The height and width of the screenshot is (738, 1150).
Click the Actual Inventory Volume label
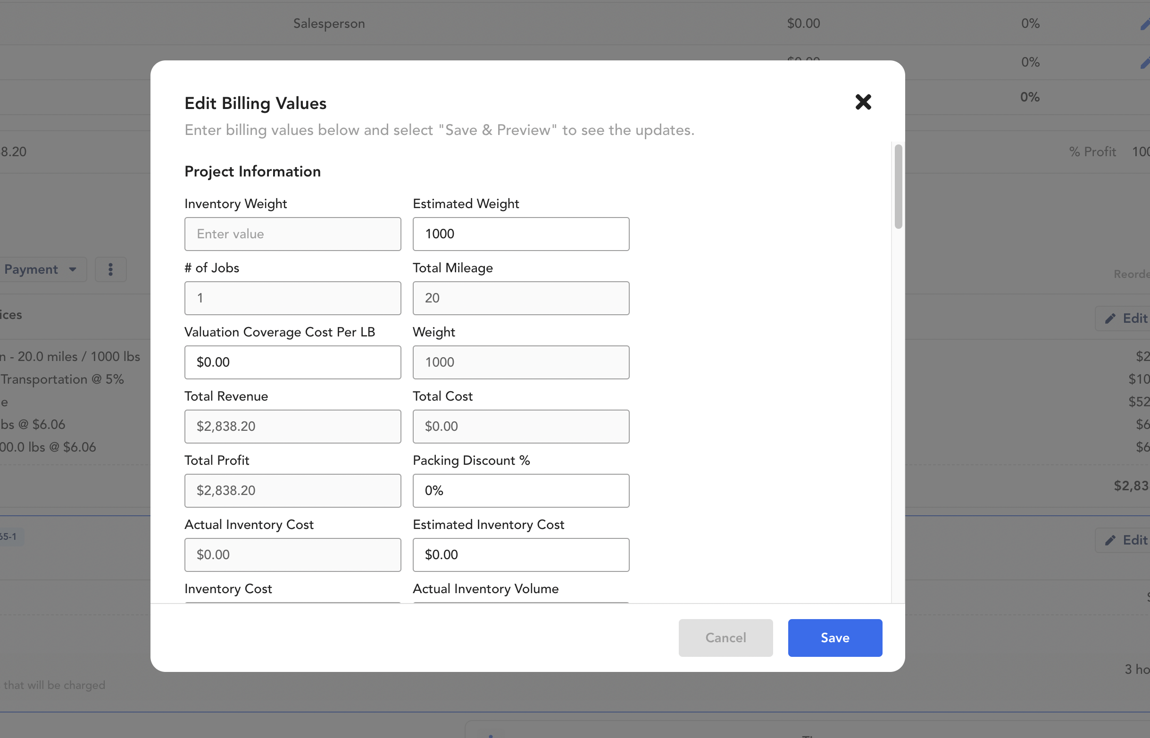(486, 588)
